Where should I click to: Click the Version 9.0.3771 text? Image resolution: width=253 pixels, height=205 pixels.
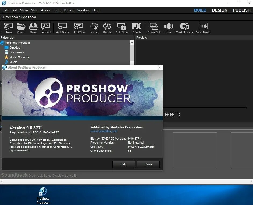coord(26,128)
